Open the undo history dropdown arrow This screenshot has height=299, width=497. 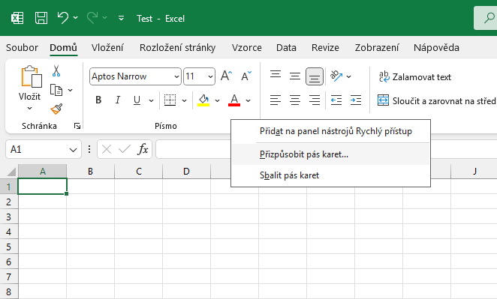tap(75, 18)
